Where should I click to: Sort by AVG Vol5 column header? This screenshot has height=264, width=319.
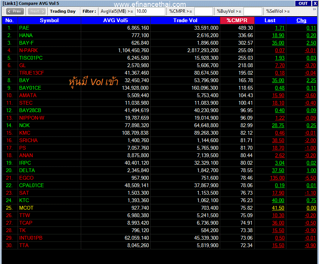(116, 20)
